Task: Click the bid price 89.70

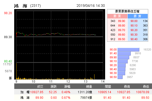Action: (x=122, y=30)
